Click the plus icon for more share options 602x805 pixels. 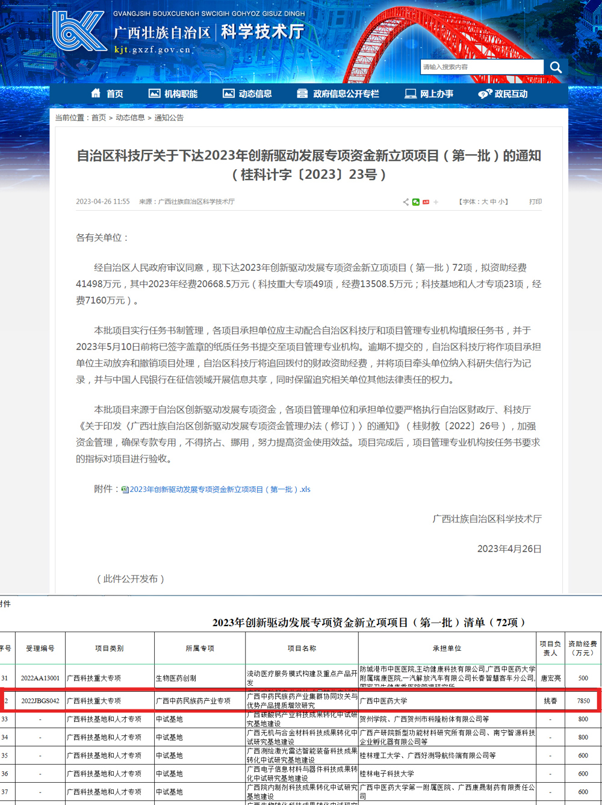point(435,202)
